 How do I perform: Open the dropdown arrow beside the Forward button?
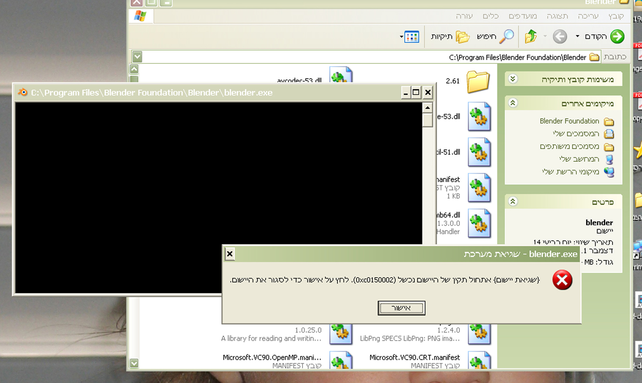pos(545,36)
